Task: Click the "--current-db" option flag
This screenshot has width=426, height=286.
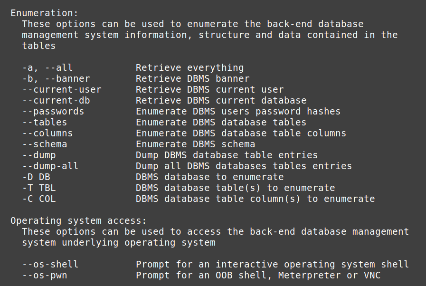Action: (56, 101)
